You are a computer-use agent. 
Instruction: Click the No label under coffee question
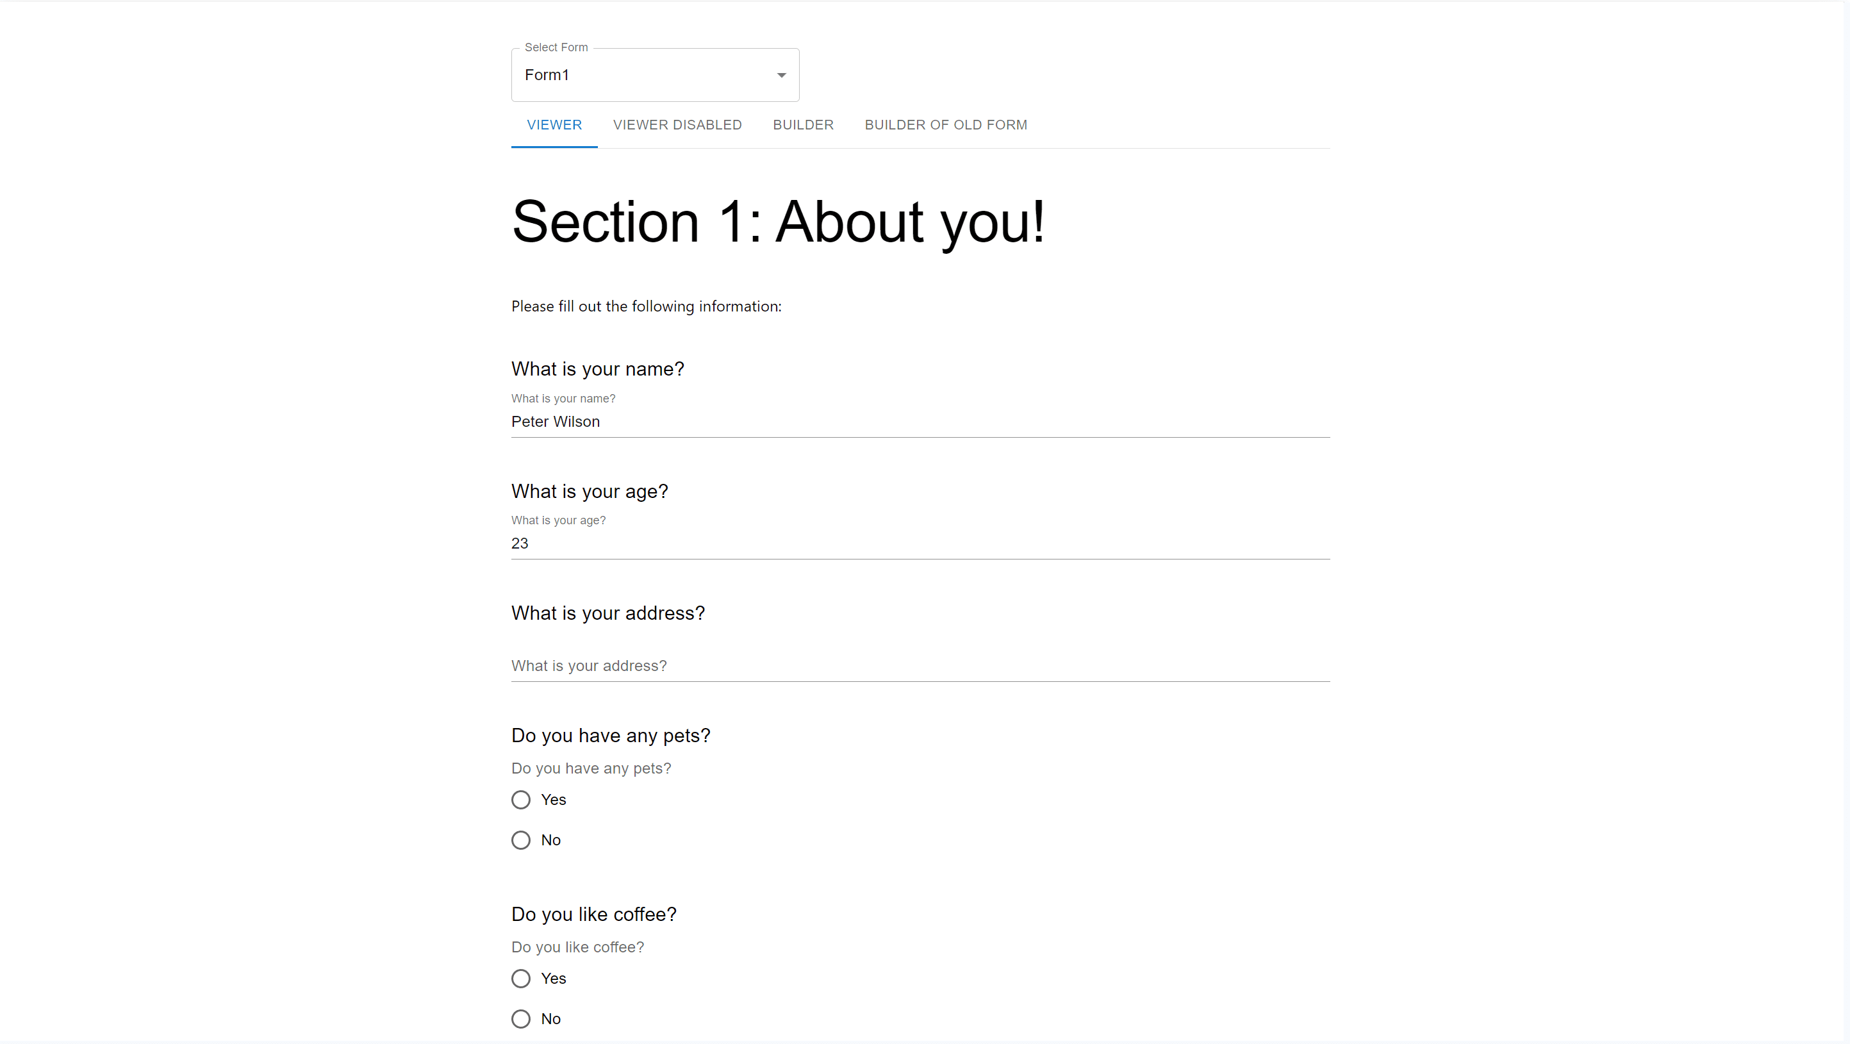click(x=551, y=1019)
